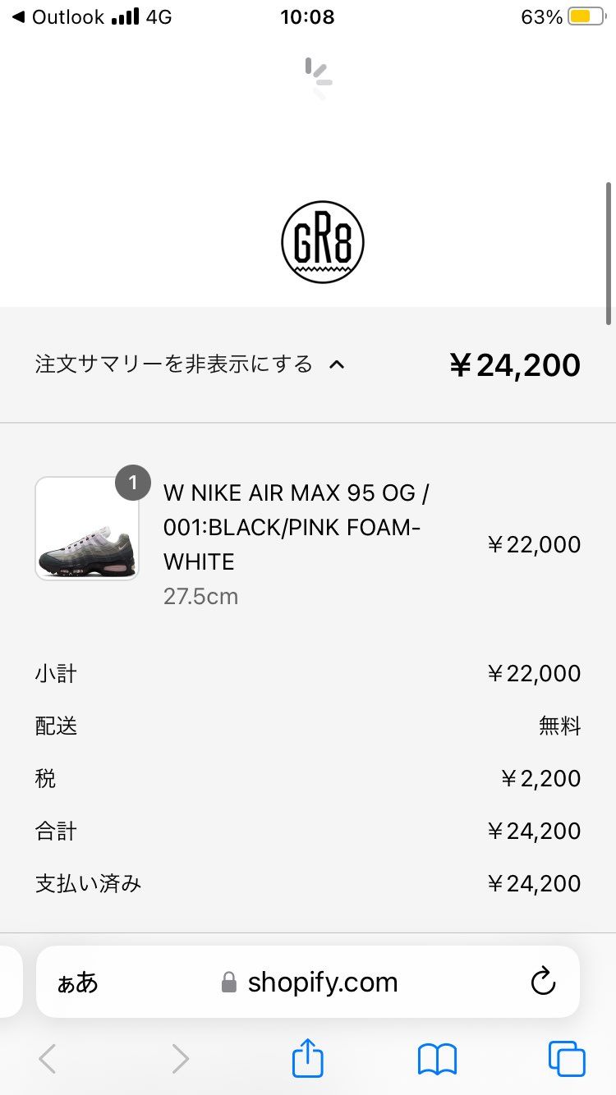This screenshot has height=1095, width=616.
Task: Tap the browser back arrow
Action: [48, 1059]
